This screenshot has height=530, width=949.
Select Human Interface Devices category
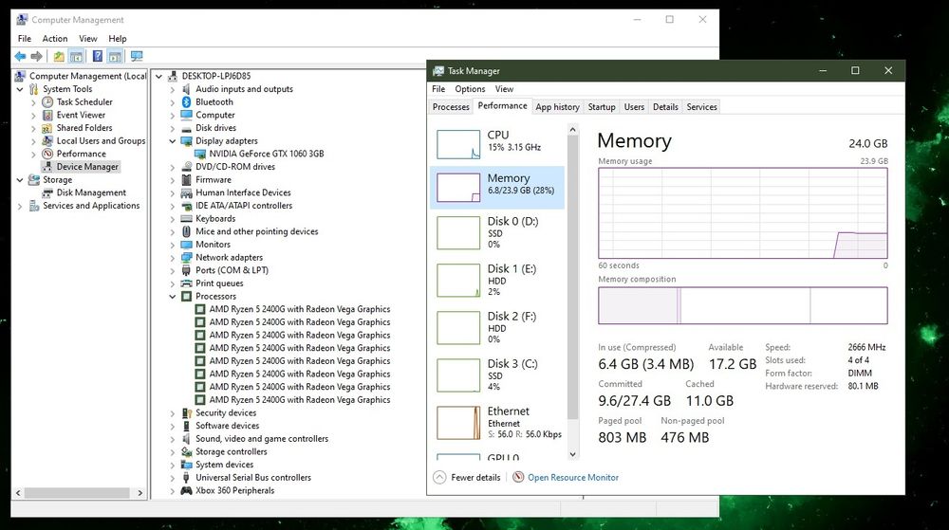click(243, 192)
